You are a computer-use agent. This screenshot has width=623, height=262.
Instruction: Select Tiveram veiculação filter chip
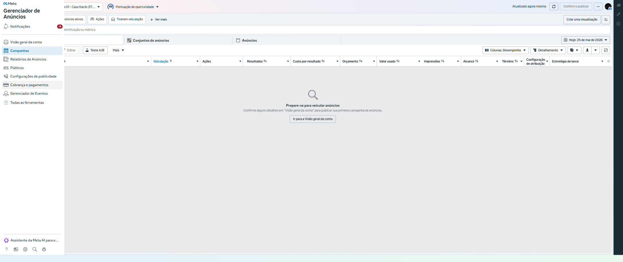coord(127,19)
